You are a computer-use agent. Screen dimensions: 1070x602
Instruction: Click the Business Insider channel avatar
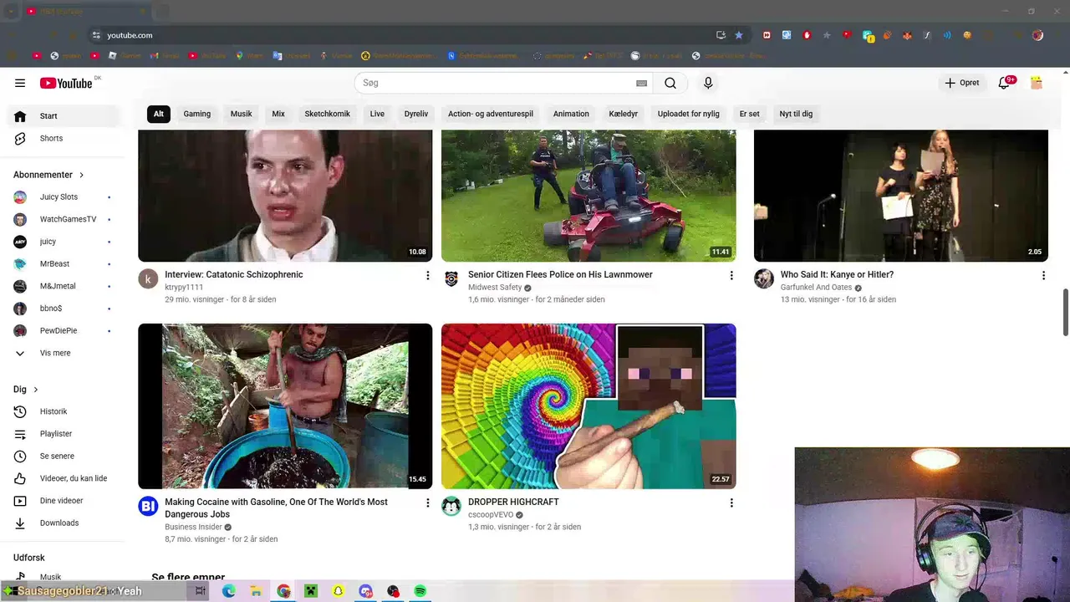[x=148, y=506]
